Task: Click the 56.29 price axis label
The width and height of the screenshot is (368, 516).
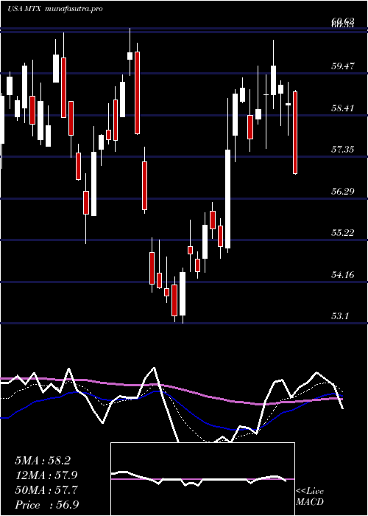Action: 343,191
